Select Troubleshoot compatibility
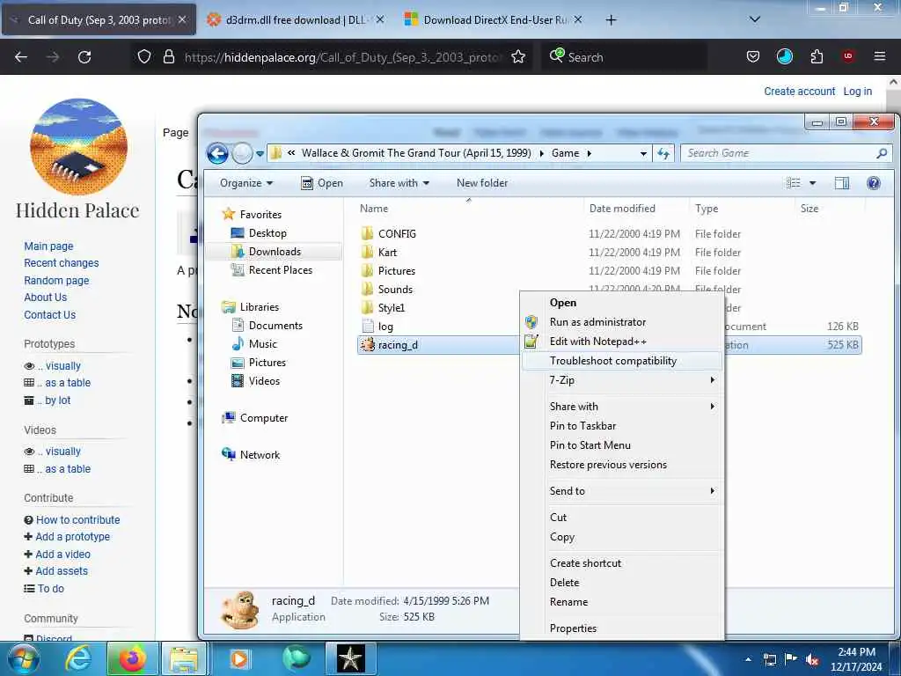Image resolution: width=901 pixels, height=676 pixels. click(622, 361)
